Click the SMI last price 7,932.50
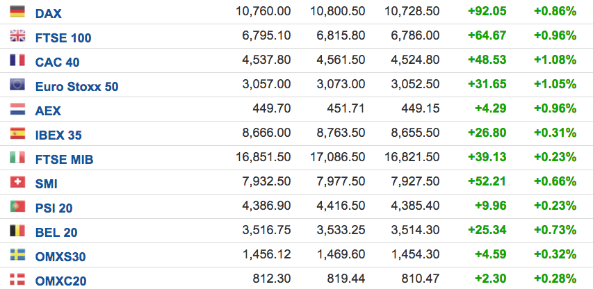This screenshot has height=289, width=593. pos(266,181)
